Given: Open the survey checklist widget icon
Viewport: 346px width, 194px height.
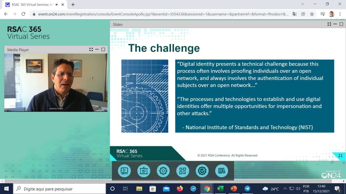Looking at the screenshot, I should click(x=183, y=171).
